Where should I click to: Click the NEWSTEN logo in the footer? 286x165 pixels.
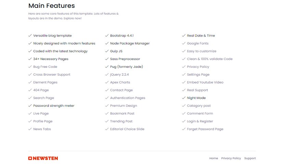[43, 158]
